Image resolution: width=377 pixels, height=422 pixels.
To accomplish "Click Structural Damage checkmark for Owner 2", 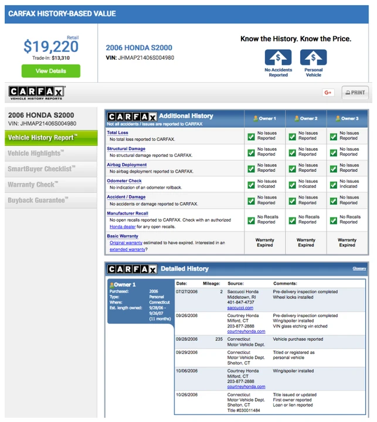I will [x=293, y=153].
